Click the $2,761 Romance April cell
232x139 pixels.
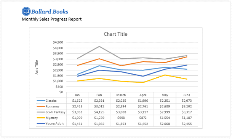(143, 107)
